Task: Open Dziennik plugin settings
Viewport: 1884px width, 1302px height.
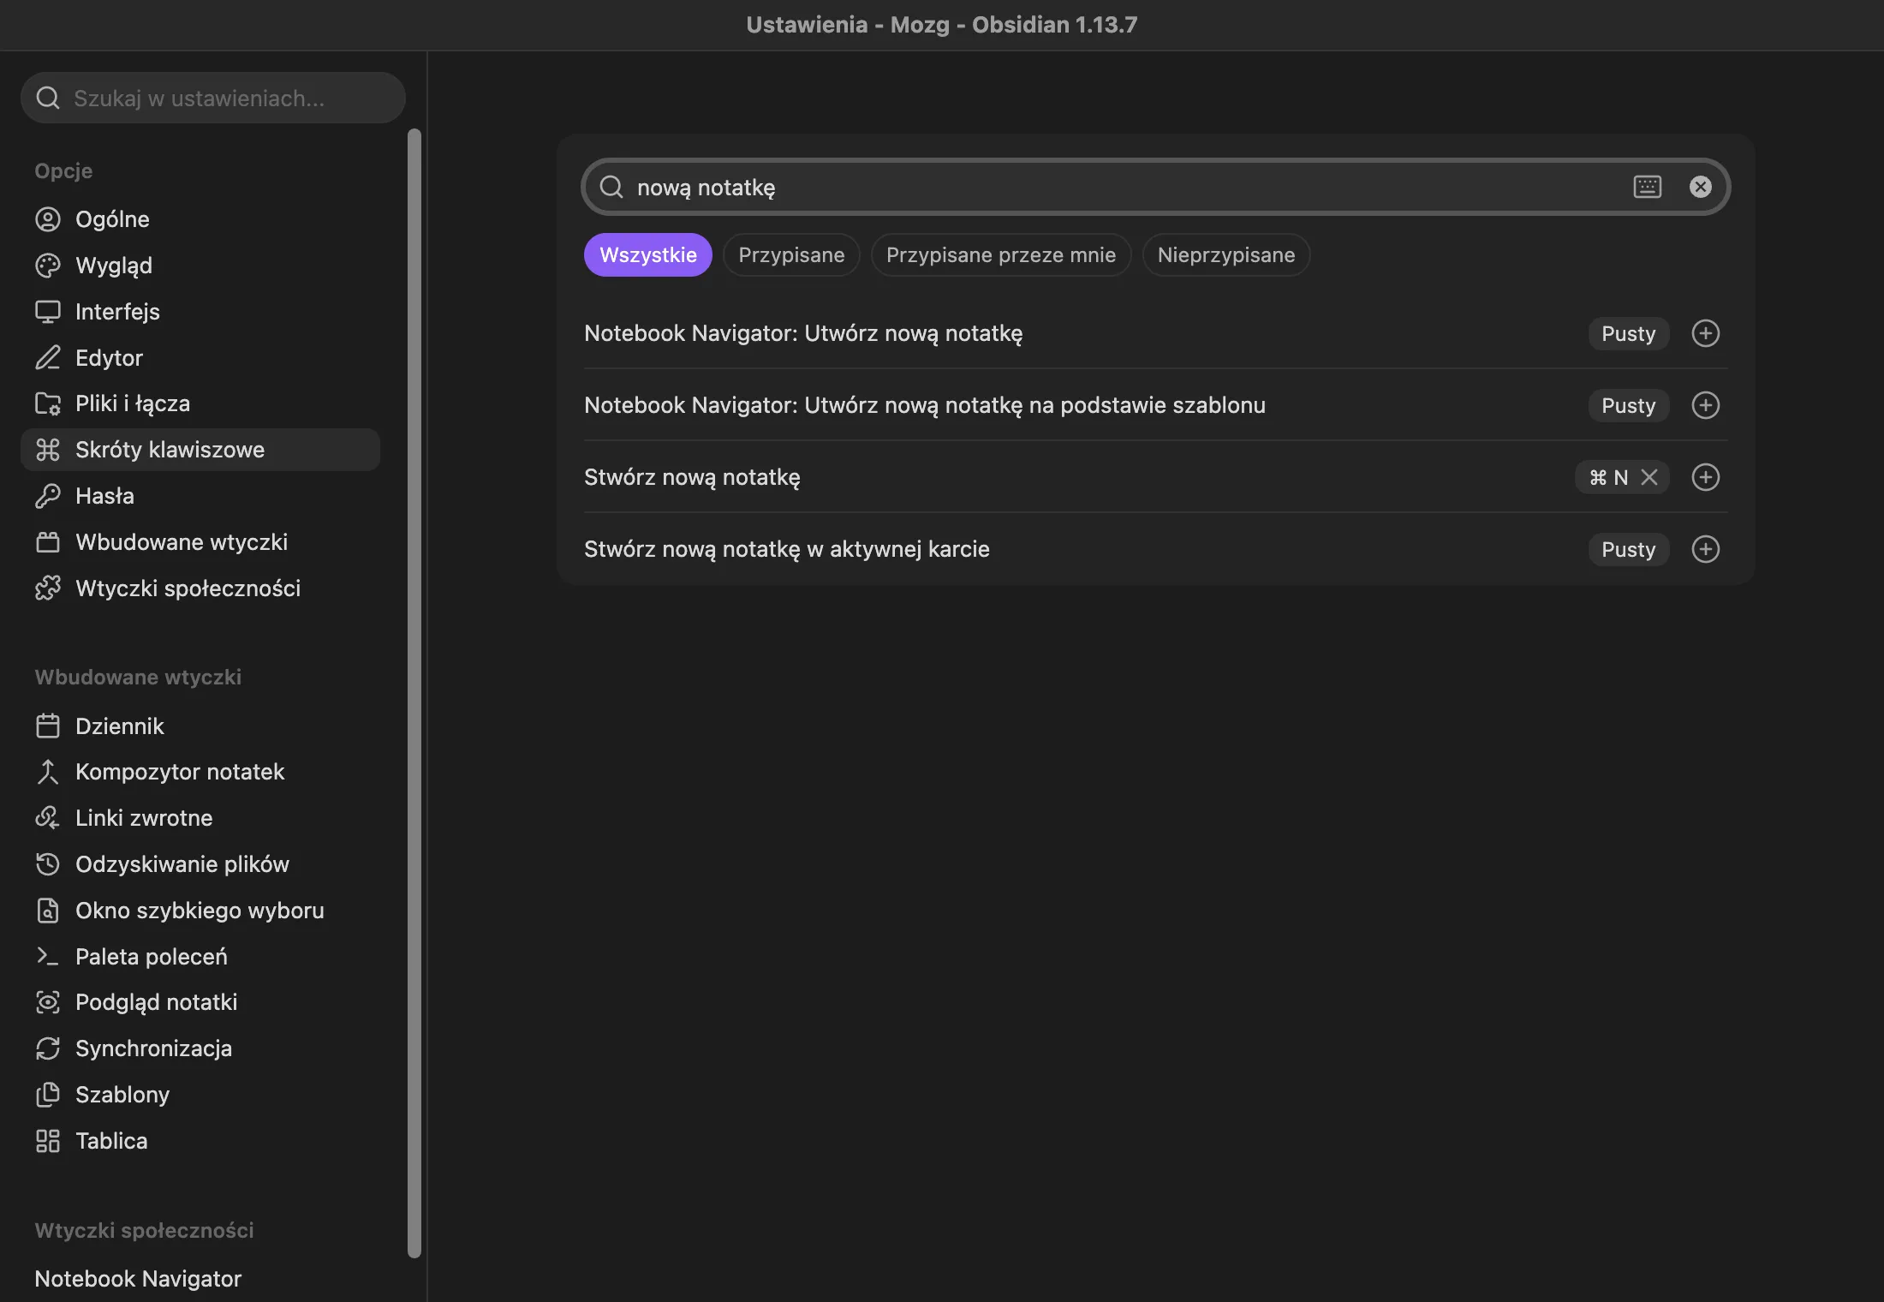Action: coord(200,726)
